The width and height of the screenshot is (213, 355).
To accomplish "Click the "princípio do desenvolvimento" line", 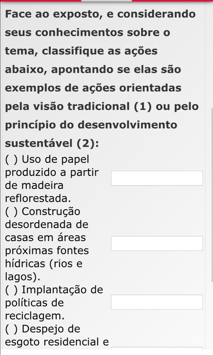I will coord(91,125).
